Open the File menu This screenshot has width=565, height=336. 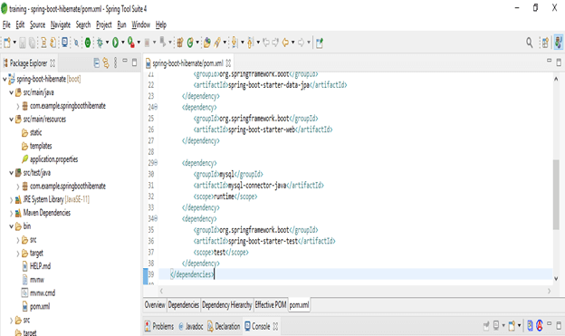(6, 24)
